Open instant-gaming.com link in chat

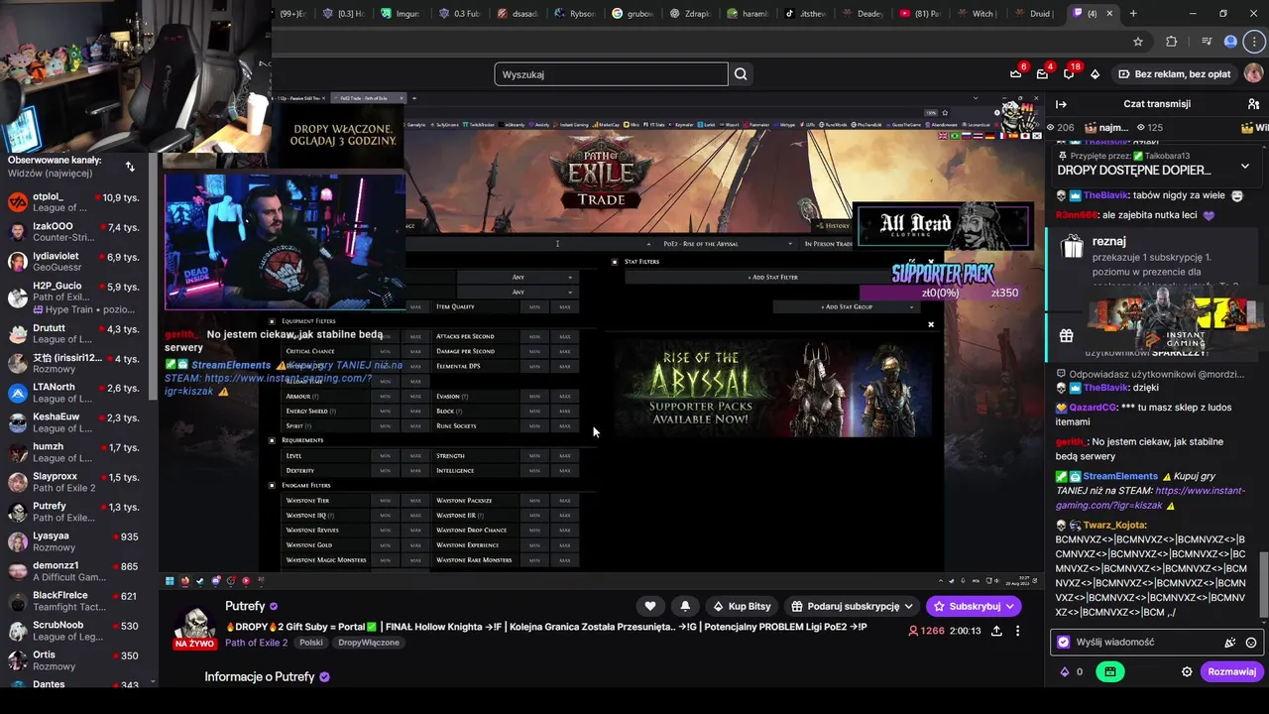[1150, 498]
